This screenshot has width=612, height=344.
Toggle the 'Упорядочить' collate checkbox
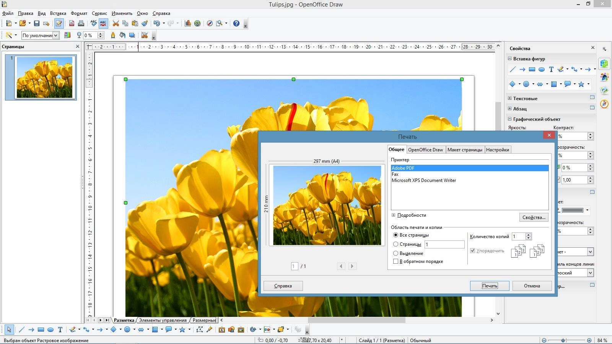click(473, 251)
